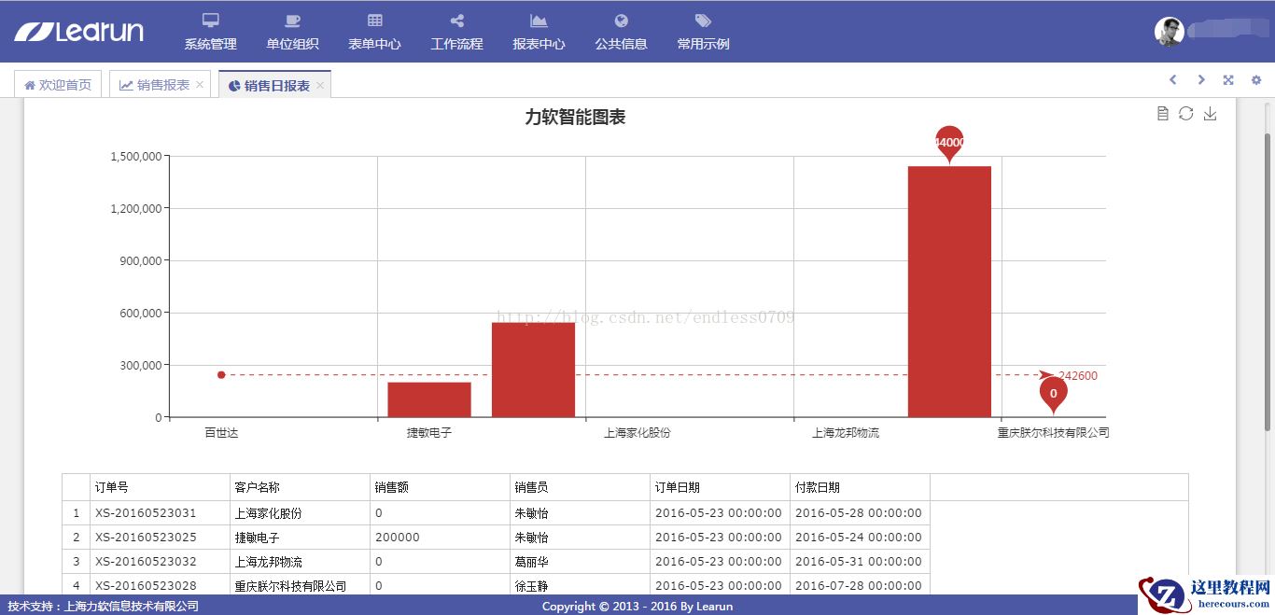Click the 销售额 column header
Screen dimensions: 1275x615
(x=440, y=487)
